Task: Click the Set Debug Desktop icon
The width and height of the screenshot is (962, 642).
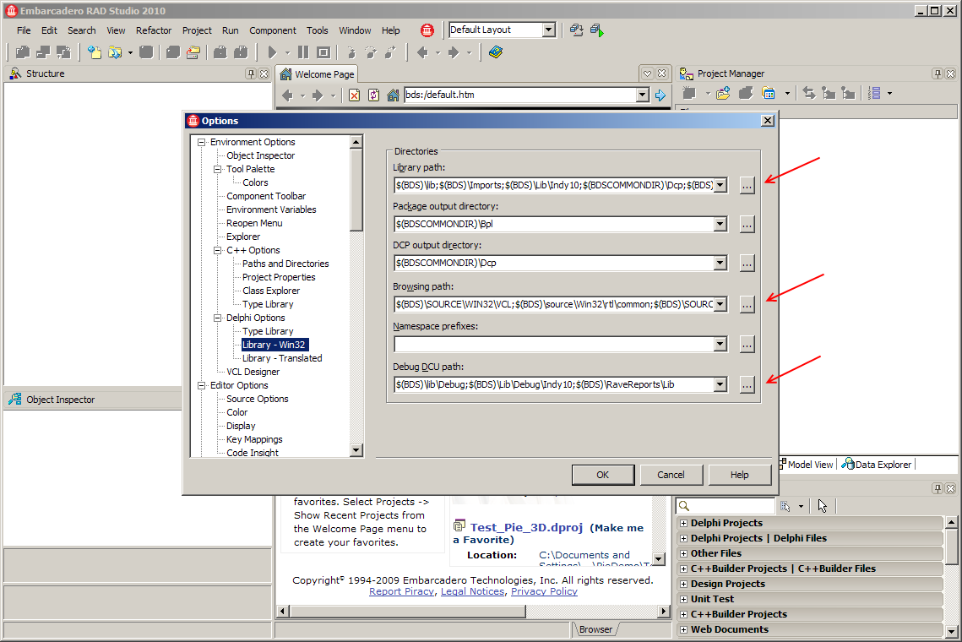Action: click(597, 30)
